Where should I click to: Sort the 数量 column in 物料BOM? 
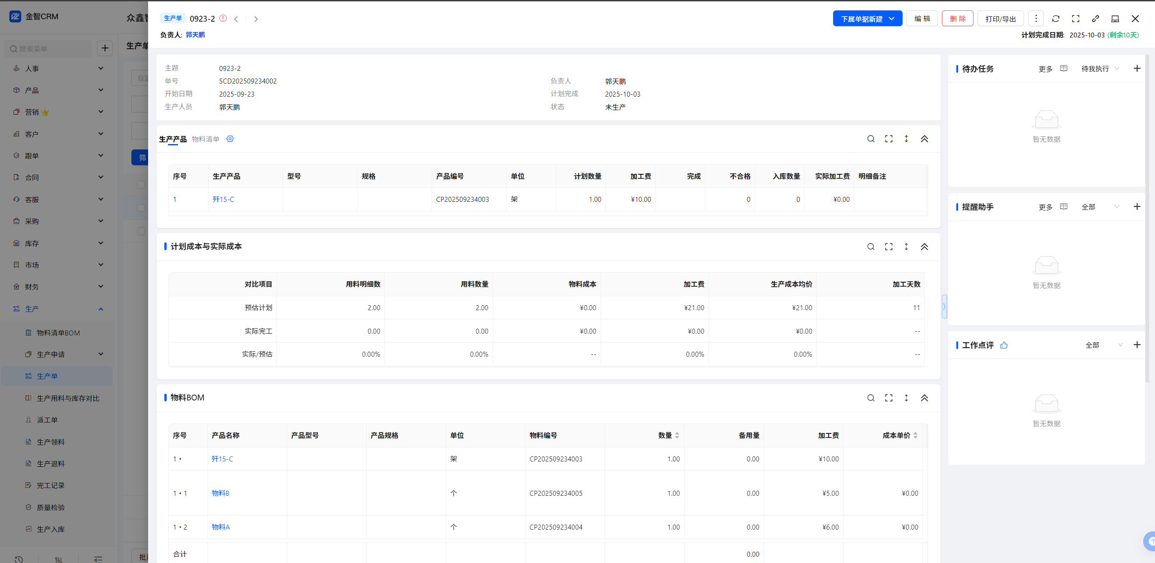[677, 435]
